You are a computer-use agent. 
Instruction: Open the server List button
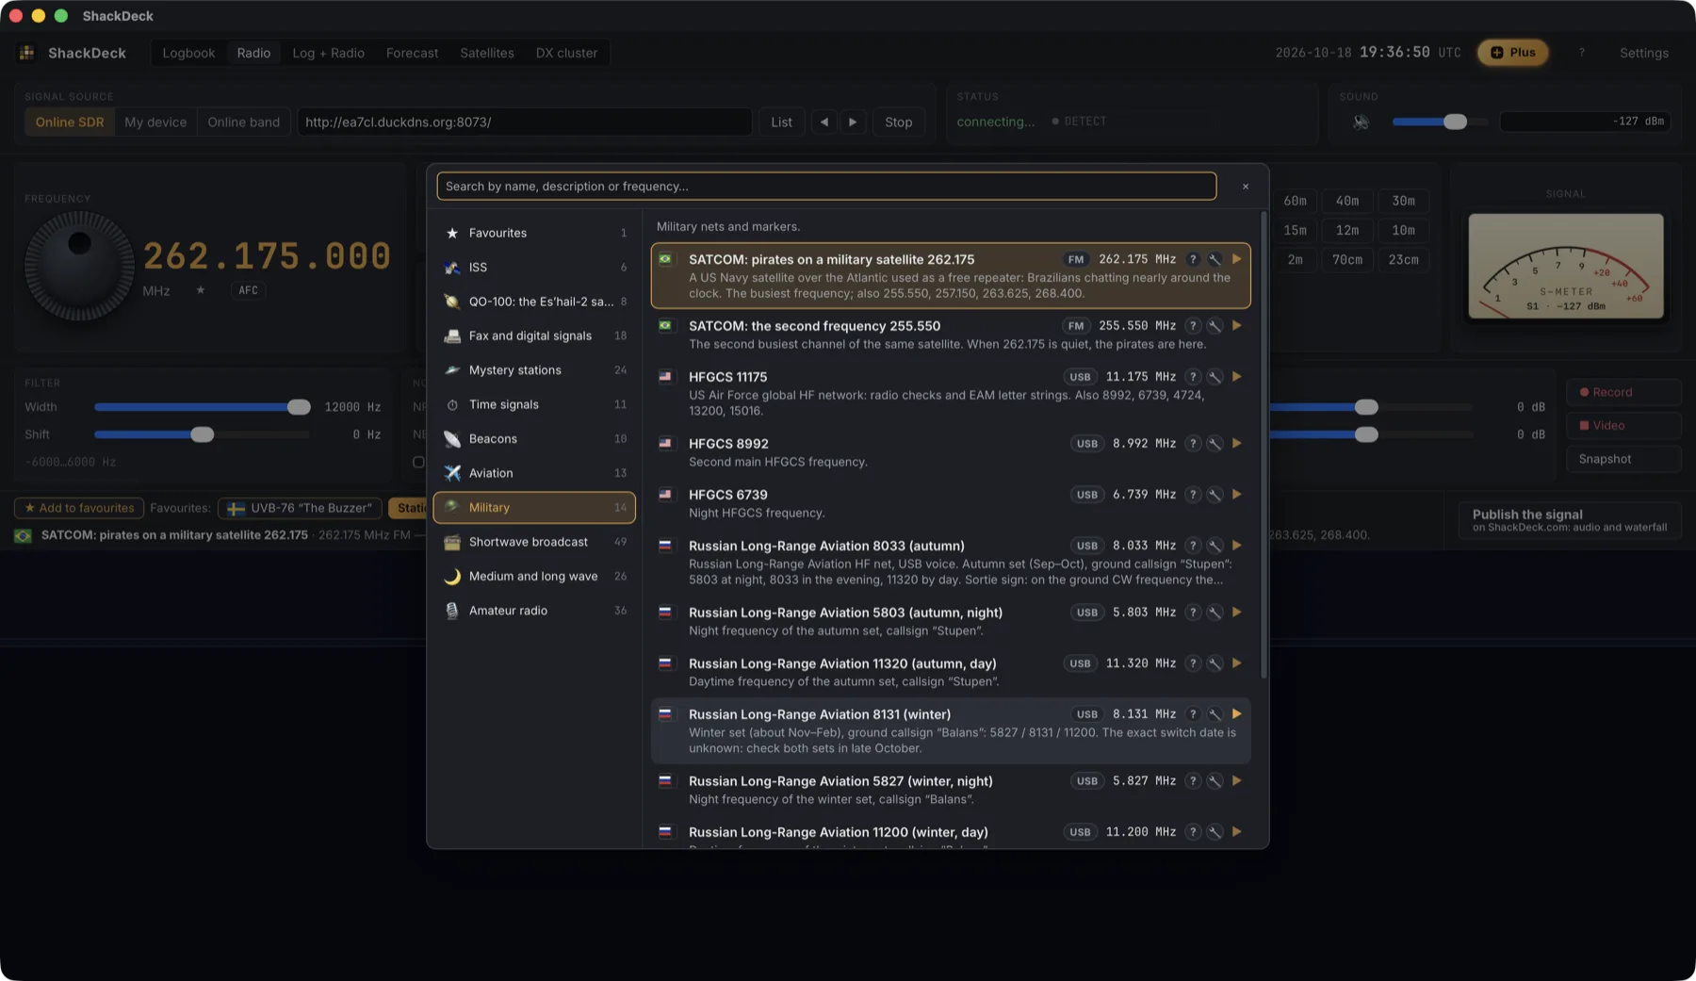[x=781, y=122]
